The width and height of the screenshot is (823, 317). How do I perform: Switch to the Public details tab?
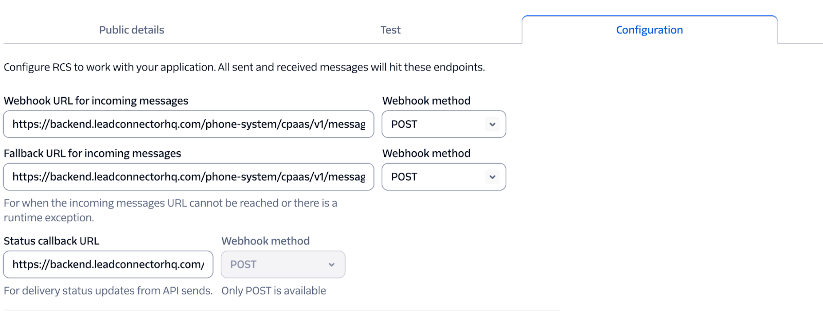point(132,30)
